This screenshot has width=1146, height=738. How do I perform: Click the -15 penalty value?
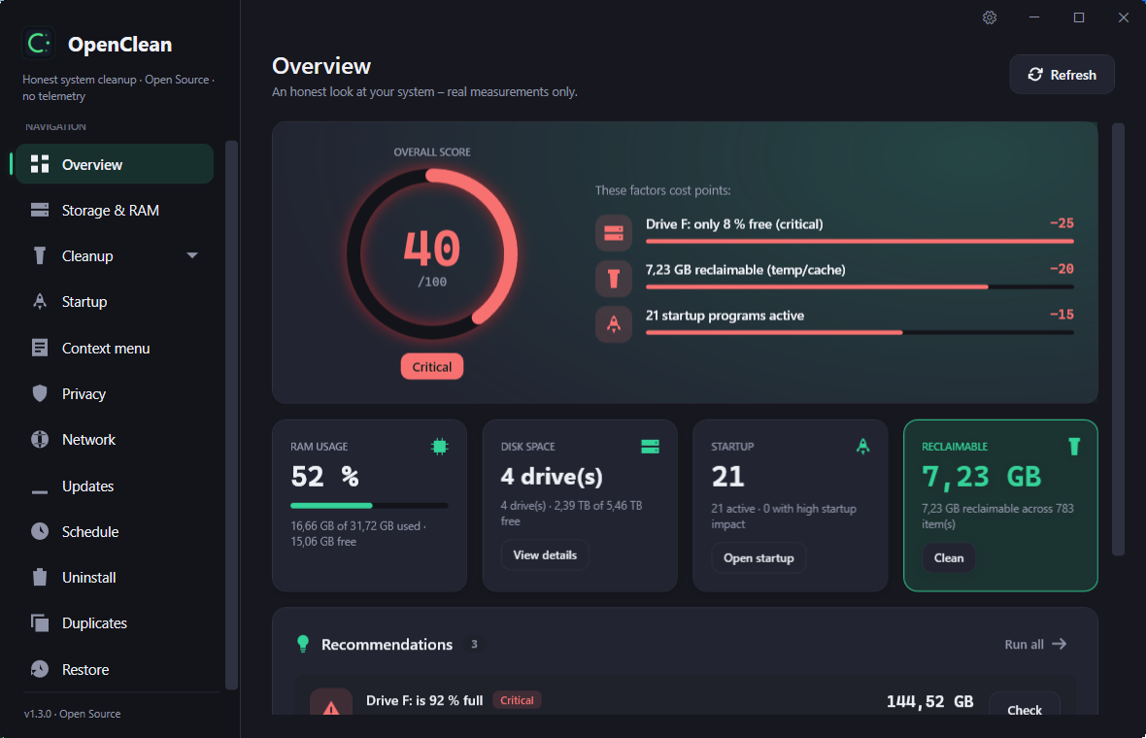1062,315
